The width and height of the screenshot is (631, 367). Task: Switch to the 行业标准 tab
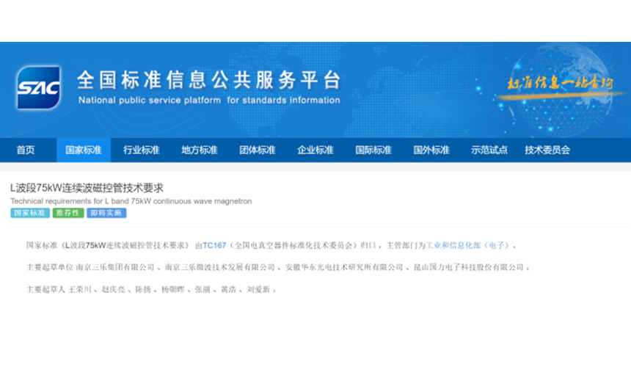coord(142,150)
